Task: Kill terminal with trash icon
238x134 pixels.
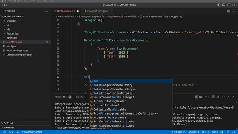Action: tap(218, 97)
